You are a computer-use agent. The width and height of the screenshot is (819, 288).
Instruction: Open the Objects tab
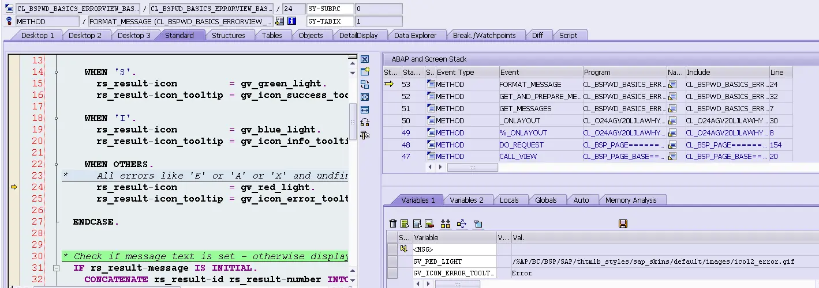pos(311,35)
